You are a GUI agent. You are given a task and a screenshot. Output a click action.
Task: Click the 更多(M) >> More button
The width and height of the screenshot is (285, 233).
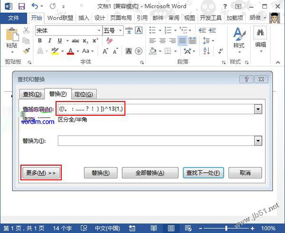(41, 173)
